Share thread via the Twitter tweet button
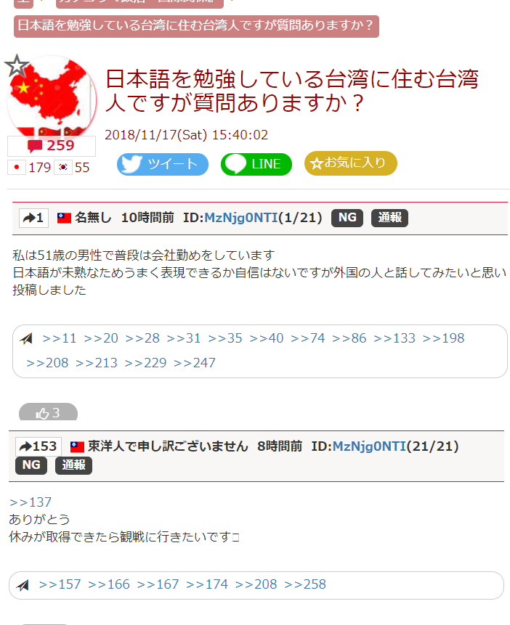The width and height of the screenshot is (510, 625). coord(163,164)
